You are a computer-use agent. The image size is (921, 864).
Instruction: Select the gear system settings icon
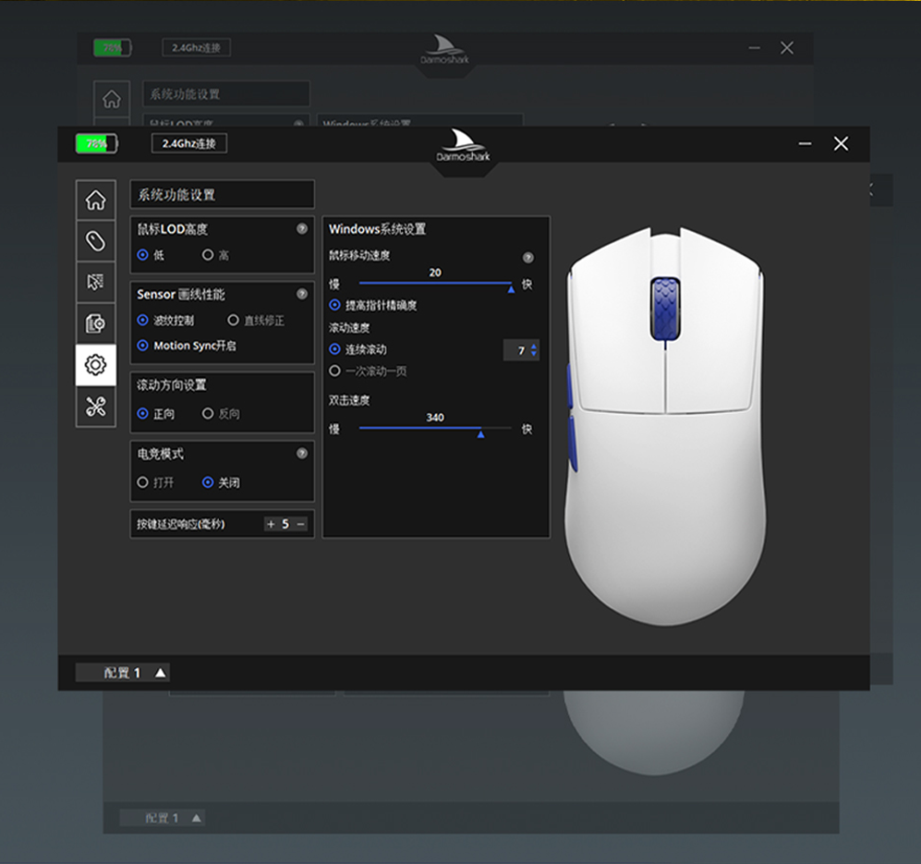[95, 365]
